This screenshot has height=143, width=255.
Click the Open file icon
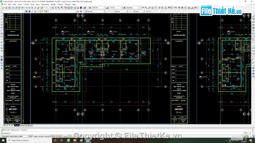(x=6, y=8)
